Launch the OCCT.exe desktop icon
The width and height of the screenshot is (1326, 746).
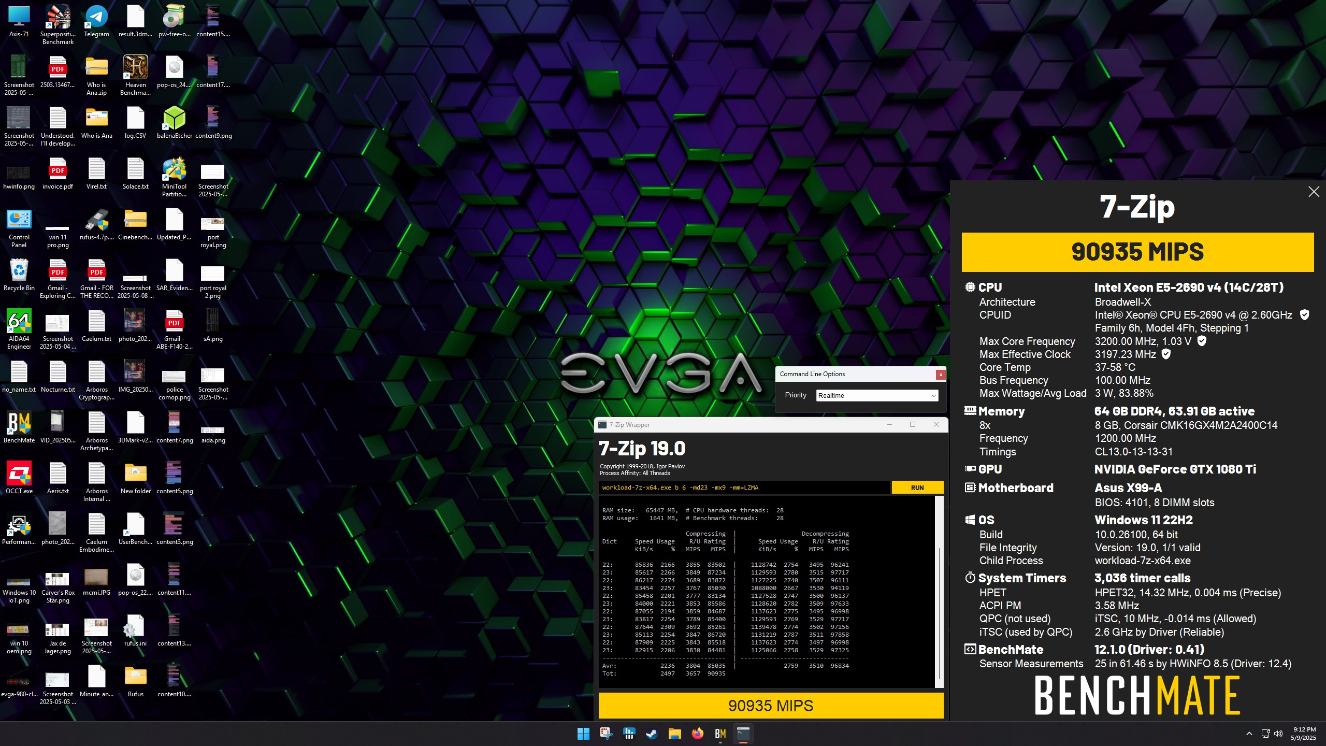point(19,478)
